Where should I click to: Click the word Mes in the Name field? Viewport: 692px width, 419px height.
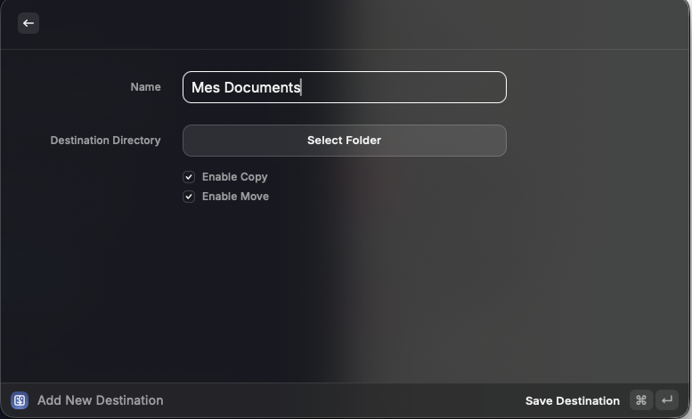205,87
